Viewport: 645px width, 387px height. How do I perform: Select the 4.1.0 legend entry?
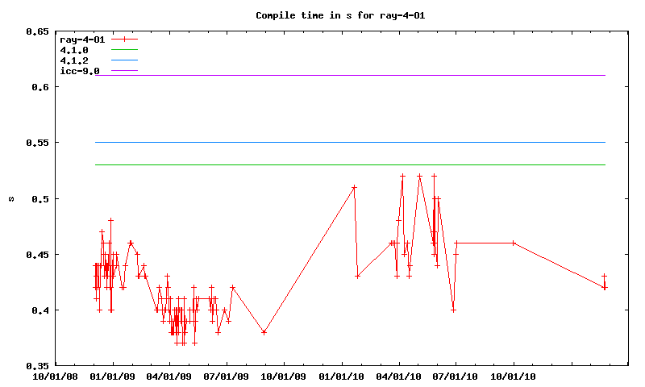(x=74, y=50)
